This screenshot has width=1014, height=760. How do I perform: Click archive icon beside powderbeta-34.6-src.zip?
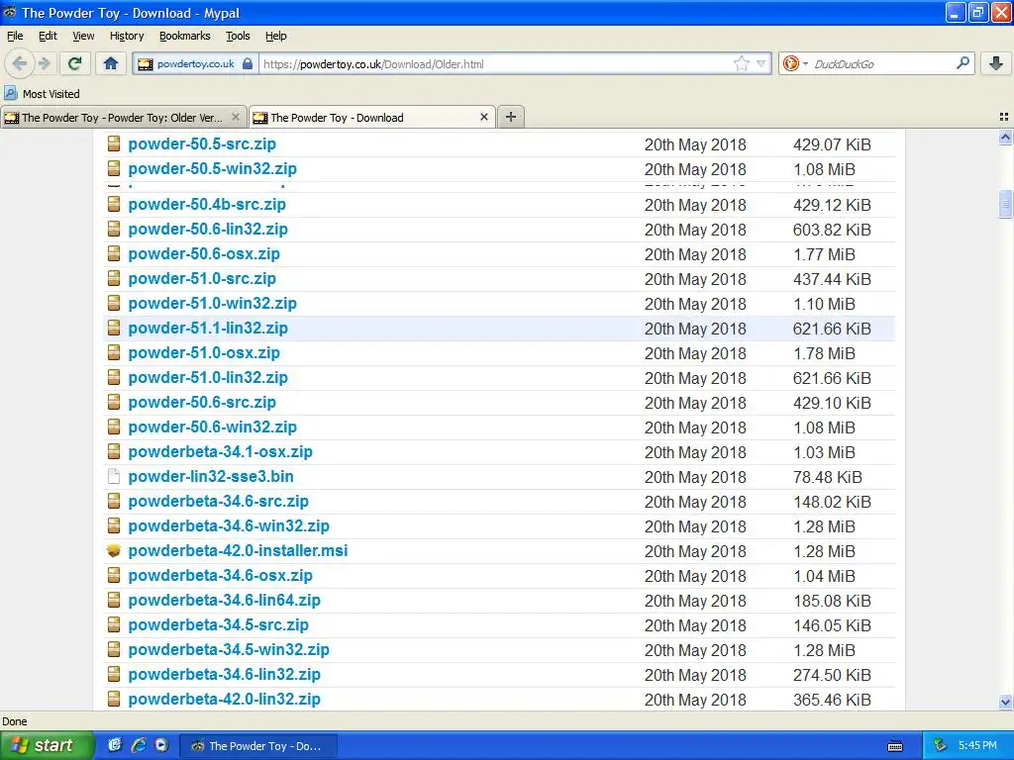pyautogui.click(x=114, y=501)
